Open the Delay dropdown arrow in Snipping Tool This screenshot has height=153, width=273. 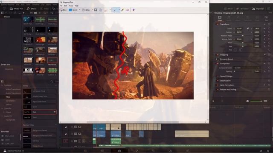pos(92,10)
